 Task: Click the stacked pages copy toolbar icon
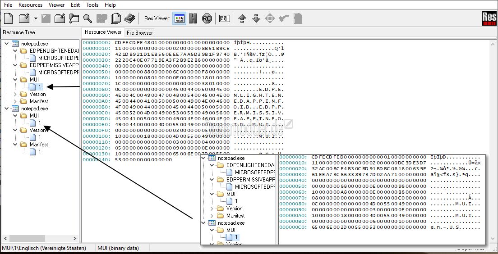[x=116, y=18]
